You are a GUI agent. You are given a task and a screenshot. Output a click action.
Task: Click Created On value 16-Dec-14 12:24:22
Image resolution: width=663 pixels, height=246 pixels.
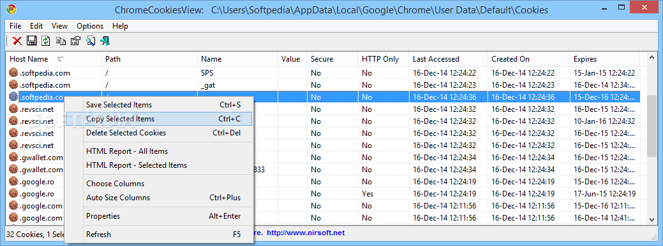[523, 73]
